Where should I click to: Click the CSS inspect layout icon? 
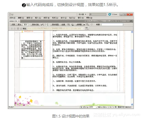[46, 25]
